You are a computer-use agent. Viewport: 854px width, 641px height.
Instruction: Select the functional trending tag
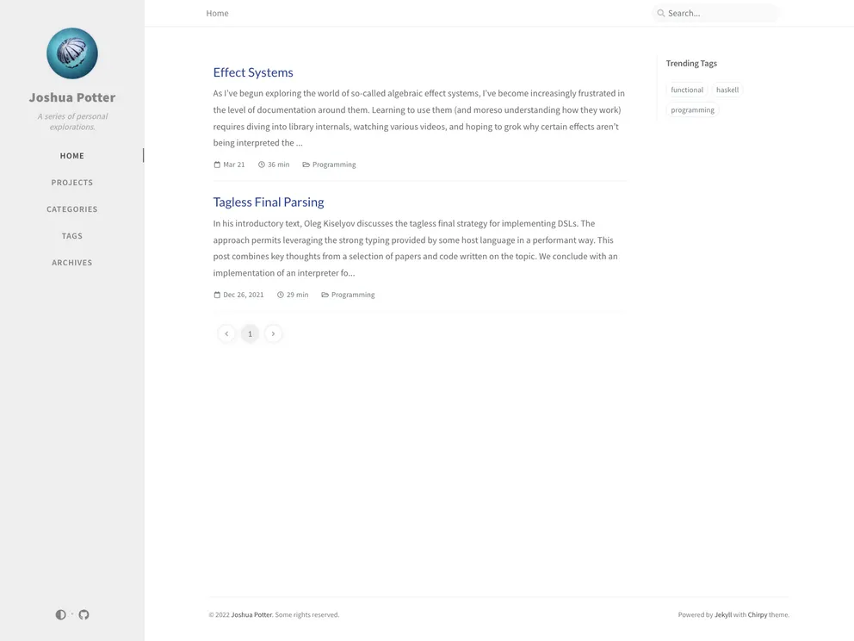[x=687, y=90]
